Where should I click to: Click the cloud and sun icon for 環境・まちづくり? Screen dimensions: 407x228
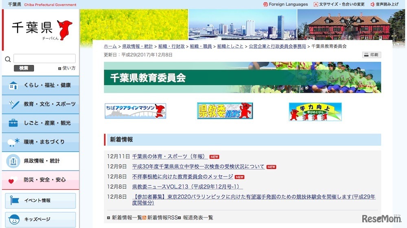tap(13, 142)
